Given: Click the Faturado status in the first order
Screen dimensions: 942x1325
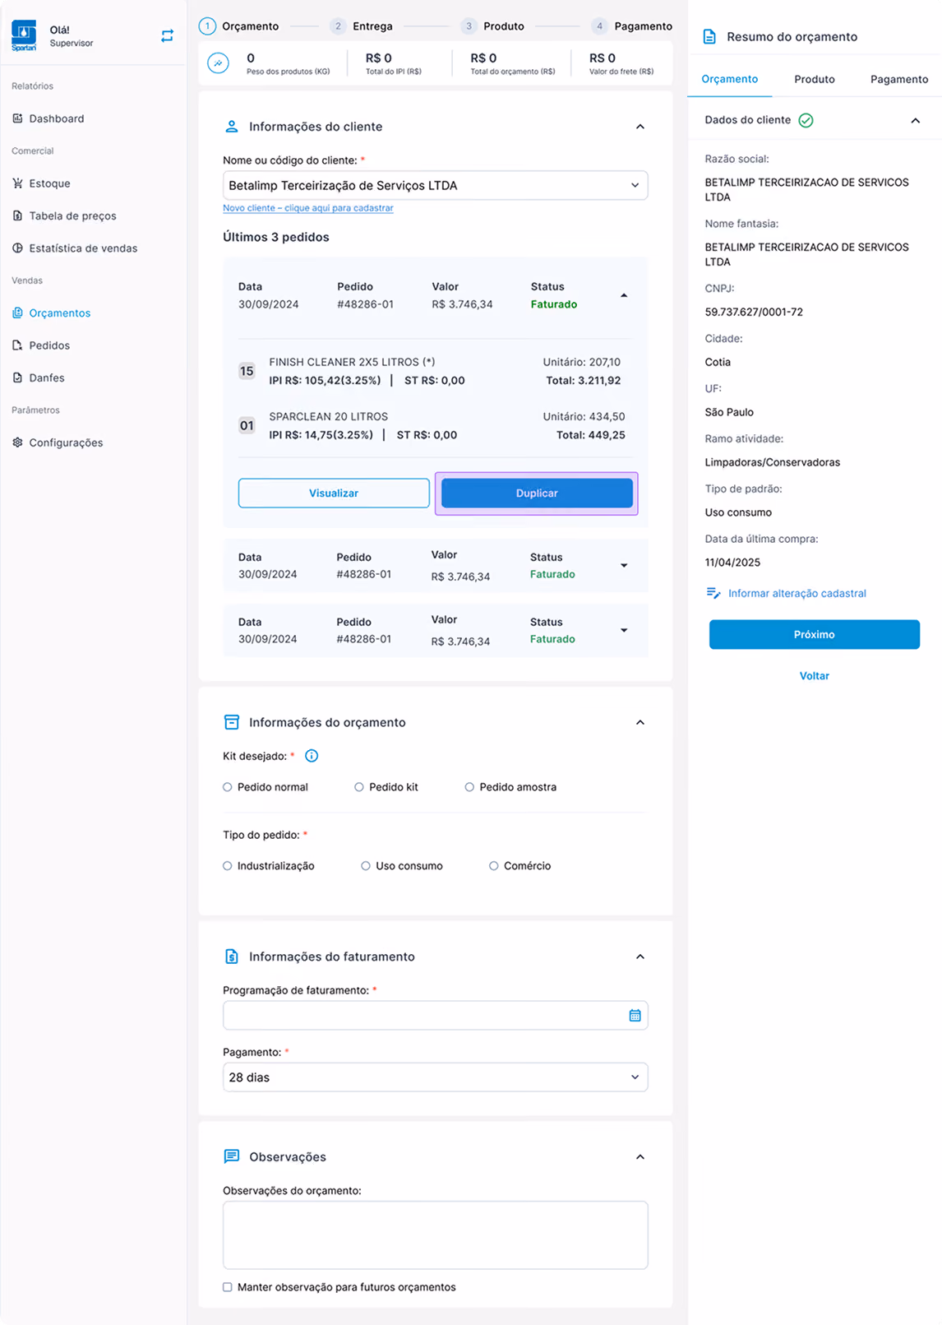Looking at the screenshot, I should 554,304.
